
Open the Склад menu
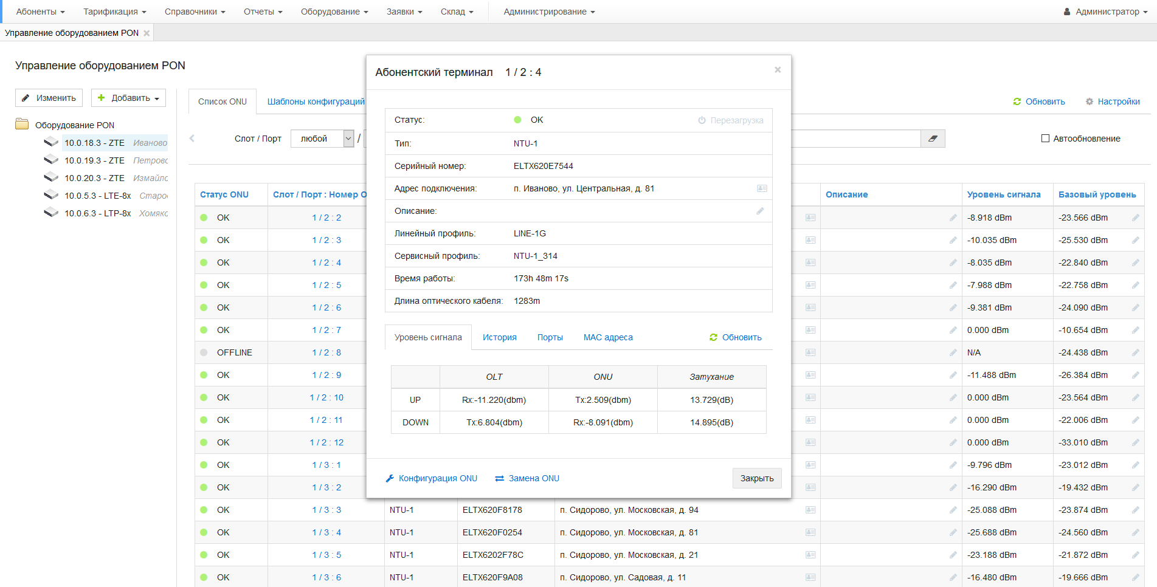coord(457,12)
